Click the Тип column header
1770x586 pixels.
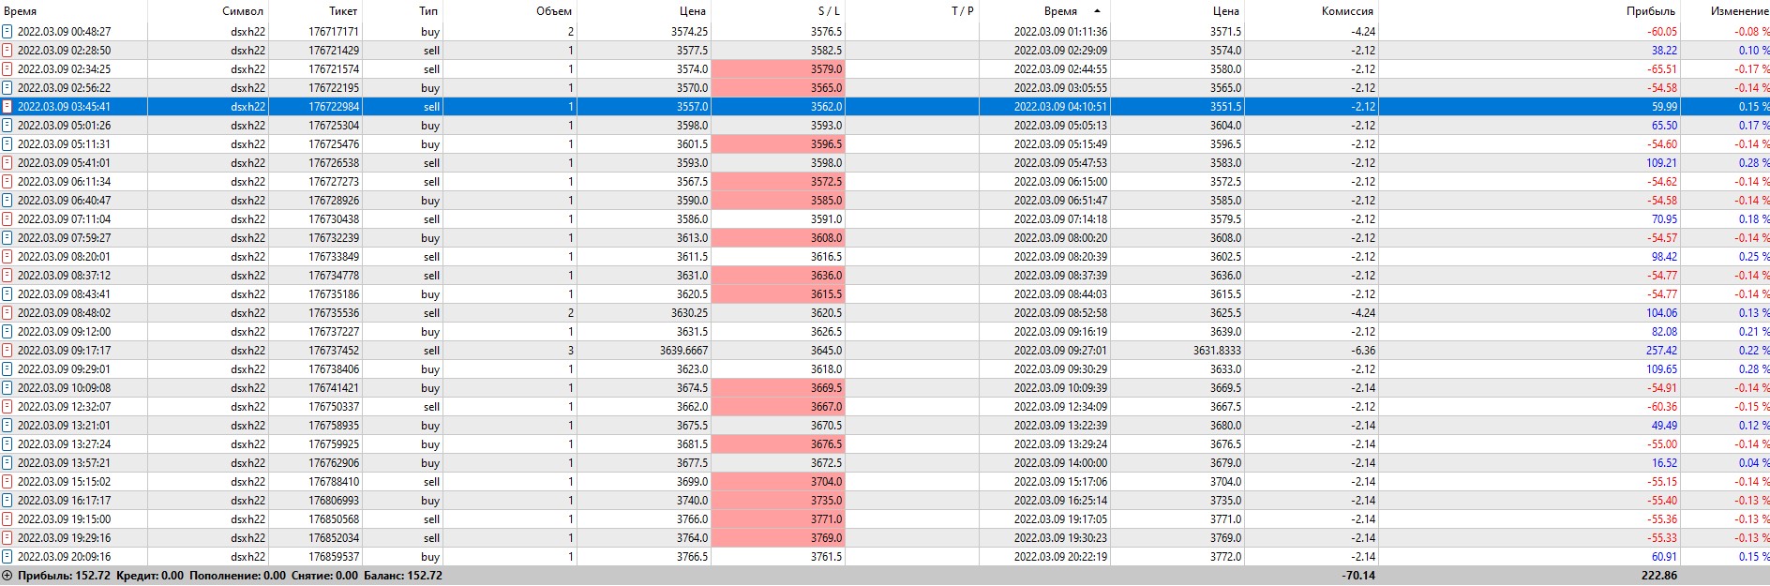[x=428, y=11]
